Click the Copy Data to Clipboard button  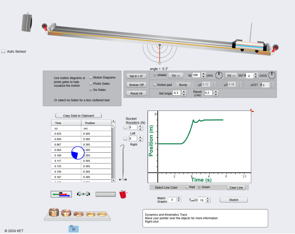pos(79,116)
